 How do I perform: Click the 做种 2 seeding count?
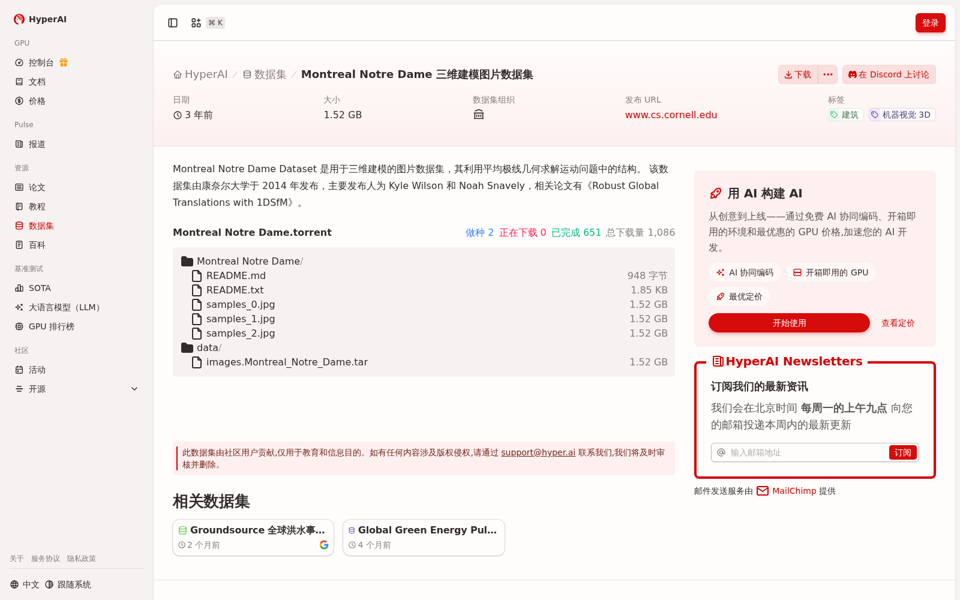479,233
